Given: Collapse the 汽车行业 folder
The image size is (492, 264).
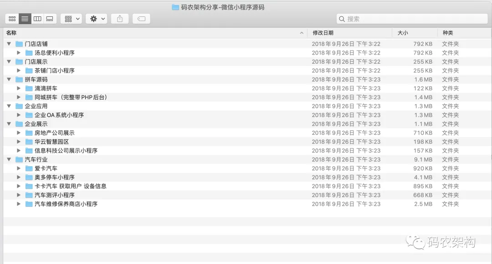Looking at the screenshot, I should pyautogui.click(x=9, y=159).
